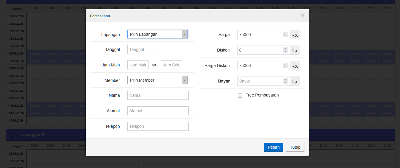Viewport: 400px width, 168px height.
Task: Click the Tanggal date field
Action: tap(144, 49)
